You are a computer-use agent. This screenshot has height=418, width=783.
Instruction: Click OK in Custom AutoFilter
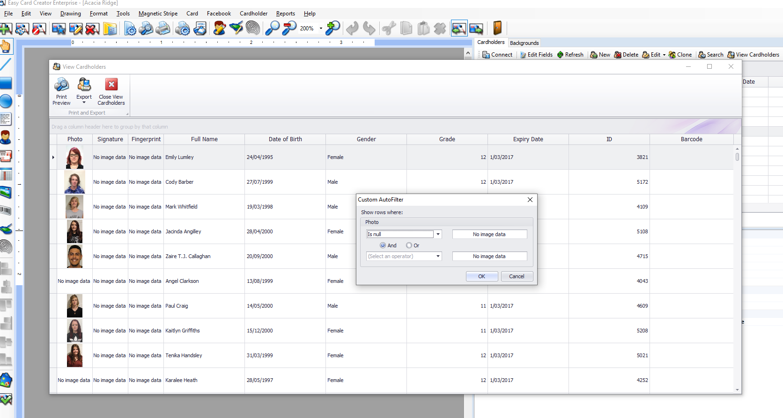pos(481,276)
